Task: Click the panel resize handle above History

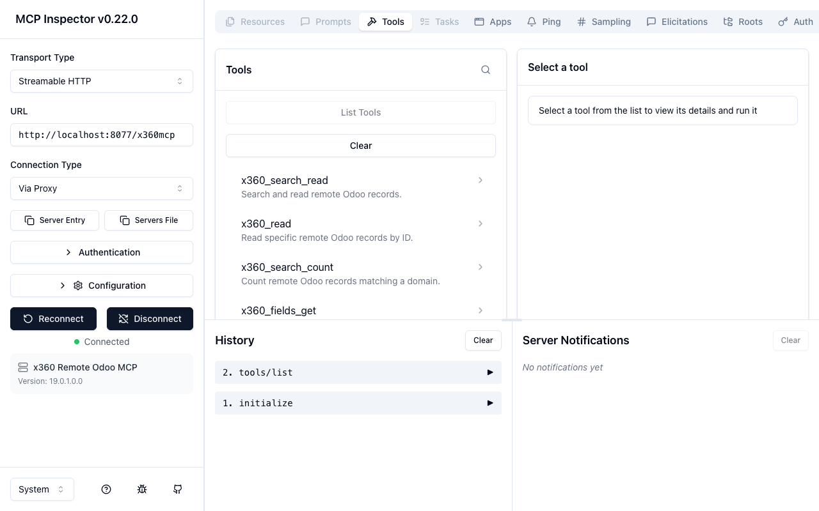Action: tap(512, 319)
